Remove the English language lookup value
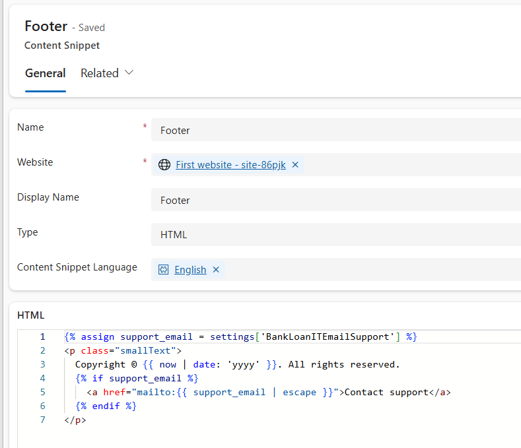521x448 pixels. point(216,269)
